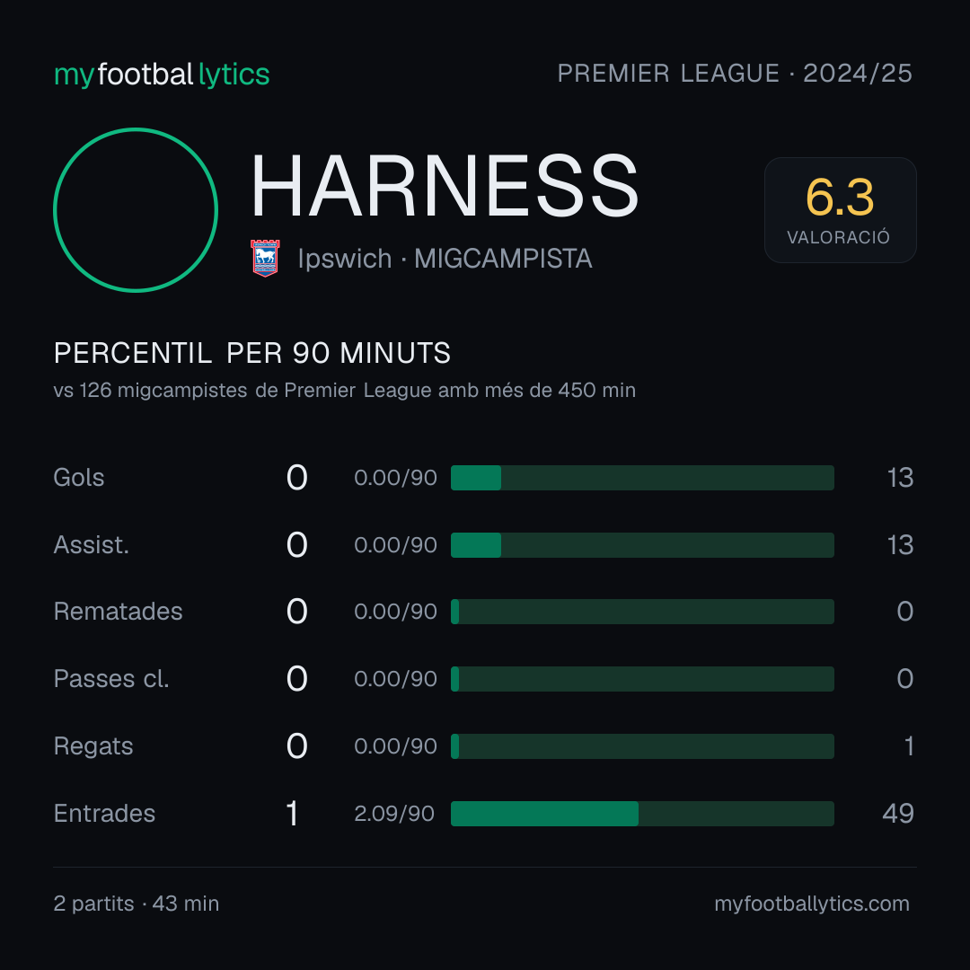Click the 126 migcampistes comparison subtitle
Image resolution: width=970 pixels, height=970 pixels.
345,391
